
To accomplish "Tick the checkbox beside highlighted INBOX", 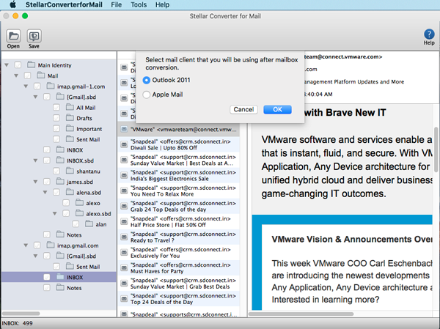I will click(47, 277).
